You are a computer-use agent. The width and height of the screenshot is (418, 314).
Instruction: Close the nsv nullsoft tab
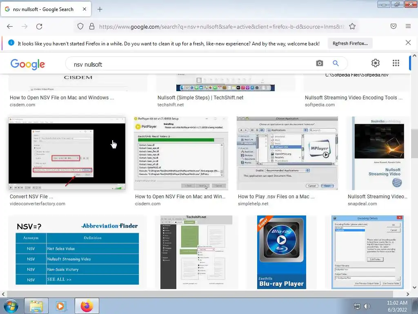click(84, 9)
